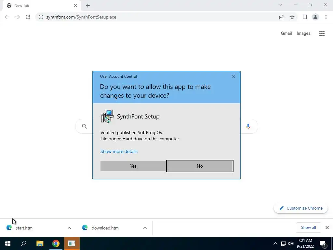
Task: Click the setup installer taskbar icon
Action: click(72, 243)
